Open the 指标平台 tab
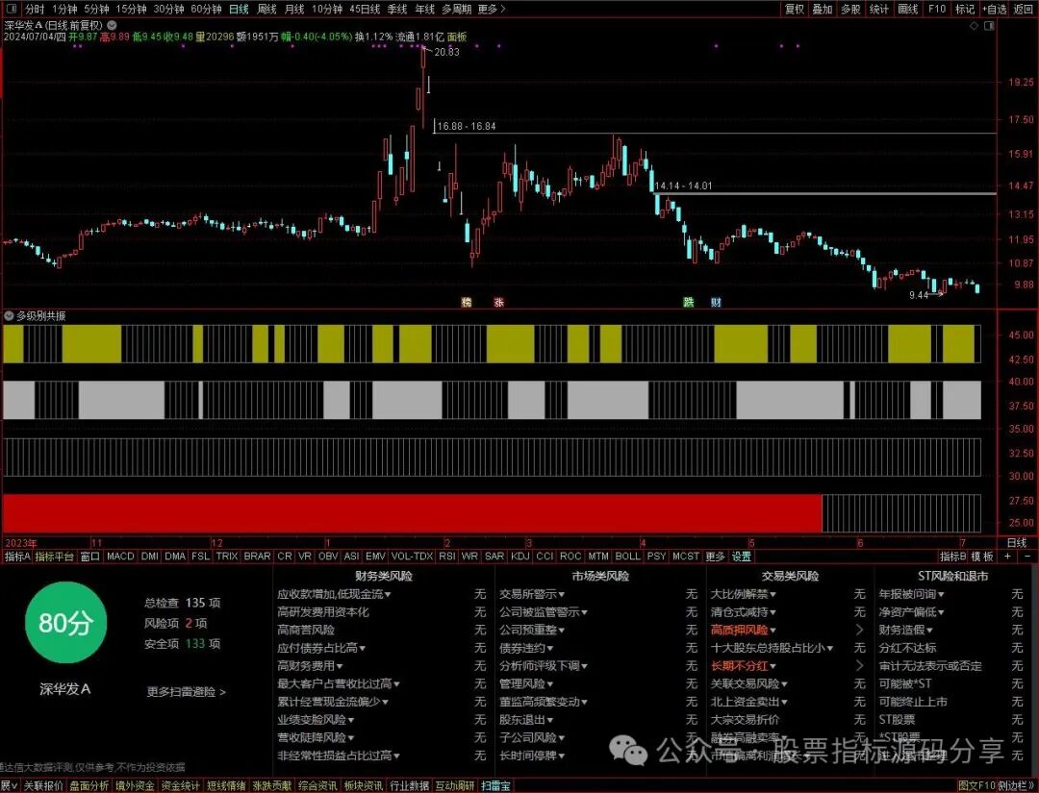This screenshot has height=793, width=1039. (x=54, y=556)
